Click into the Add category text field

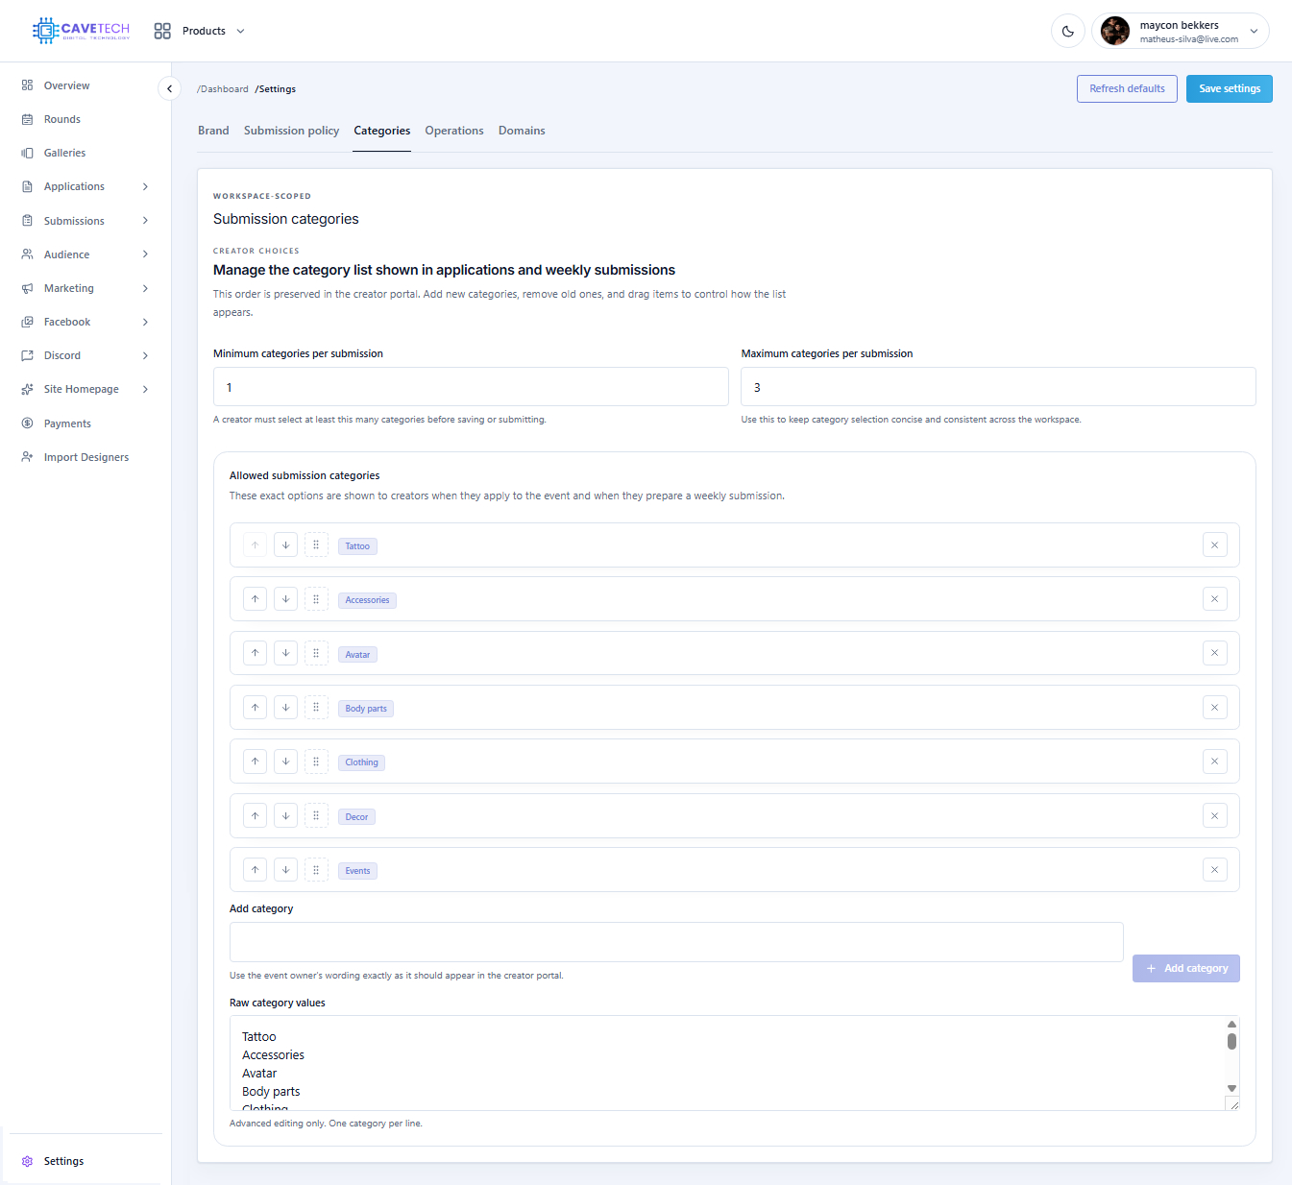676,942
